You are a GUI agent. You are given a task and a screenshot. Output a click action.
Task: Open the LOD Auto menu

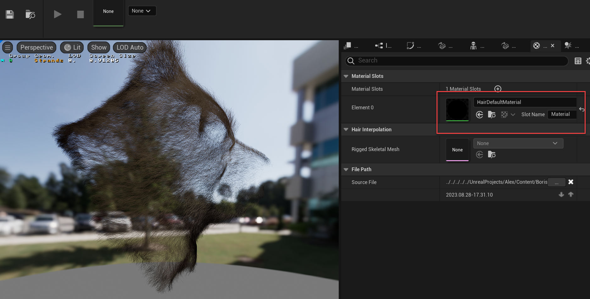click(130, 47)
